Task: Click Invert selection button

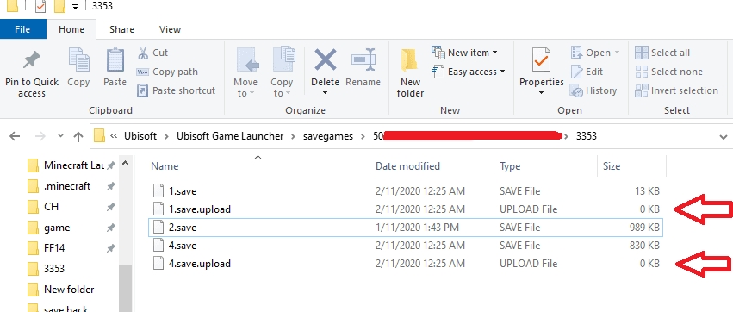Action: (676, 90)
